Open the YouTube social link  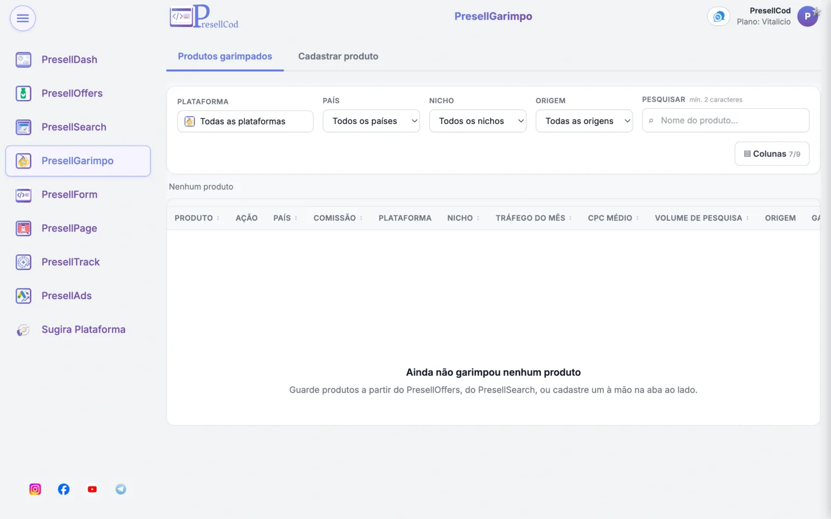pyautogui.click(x=92, y=489)
